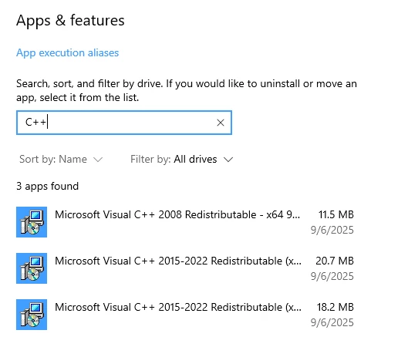
Task: Click the installer icon of the 18.2 MB app
Action: tap(32, 314)
